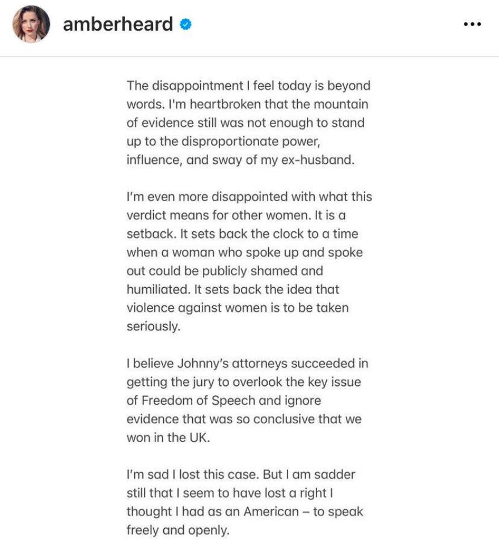Image resolution: width=499 pixels, height=548 pixels.
Task: Click the word "humiliated." in the statement
Action: 158,289
